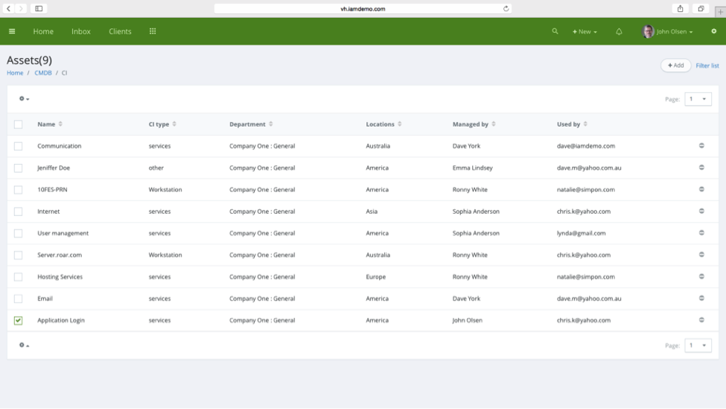Go to the Inbox menu item
726x409 pixels.
(81, 31)
